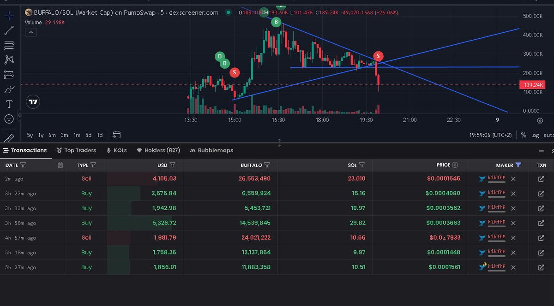Open chart settings gear icon
554x306 pixels.
click(x=540, y=120)
